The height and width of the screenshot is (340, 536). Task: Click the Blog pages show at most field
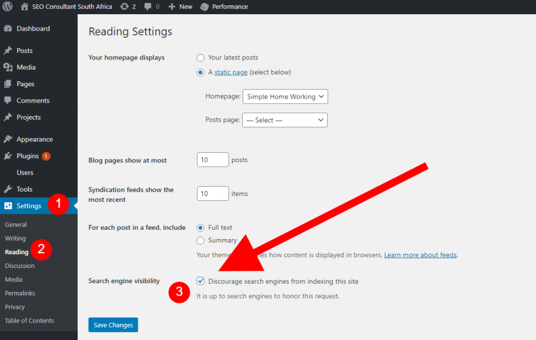click(213, 159)
